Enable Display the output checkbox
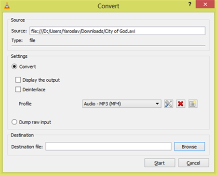Viewport: 217px width, 175px height. pyautogui.click(x=18, y=80)
